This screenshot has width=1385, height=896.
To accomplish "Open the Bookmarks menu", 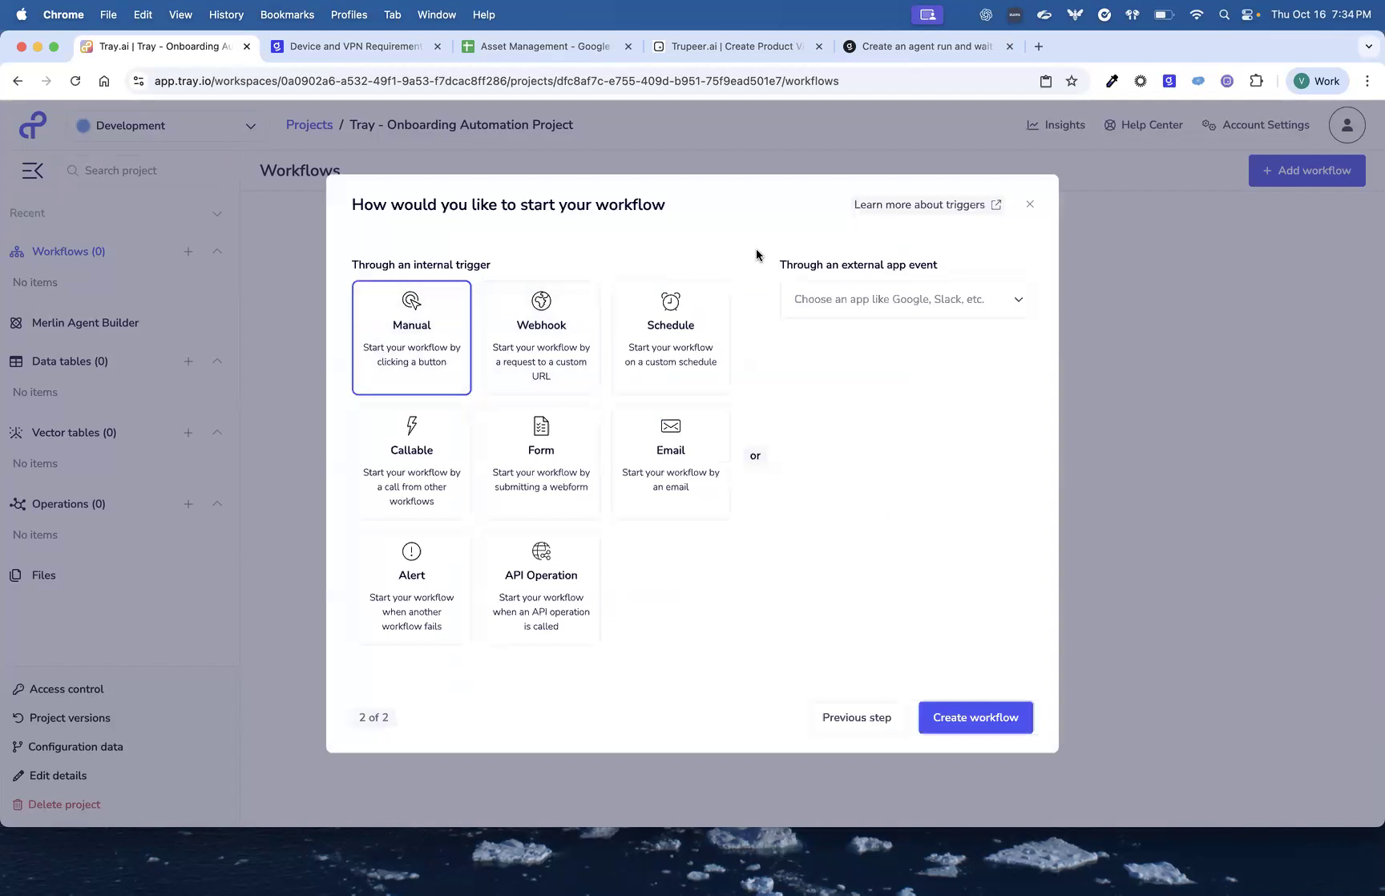I will pos(287,14).
